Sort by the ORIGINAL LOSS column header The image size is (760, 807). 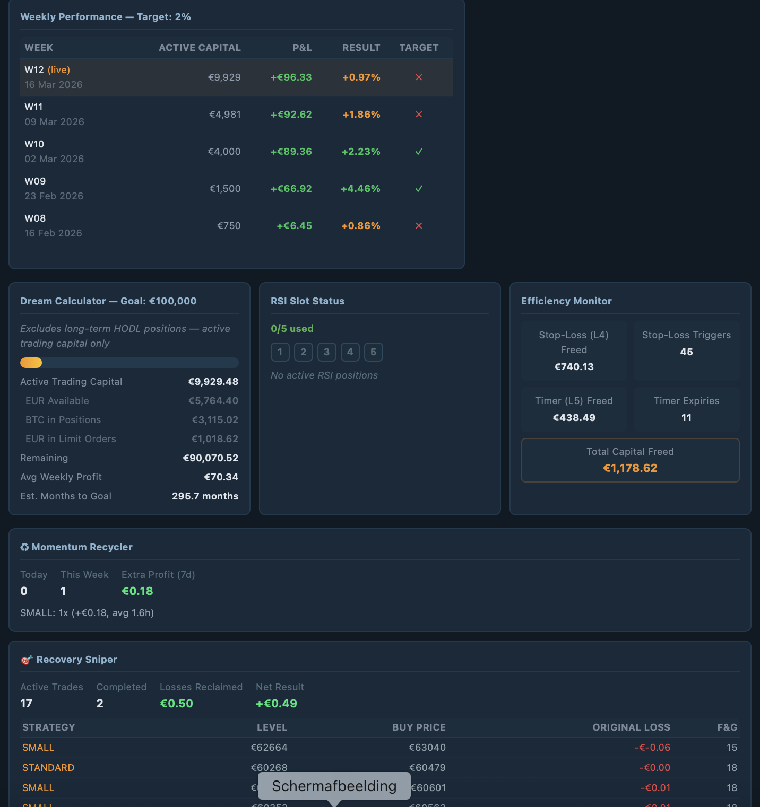click(x=631, y=727)
